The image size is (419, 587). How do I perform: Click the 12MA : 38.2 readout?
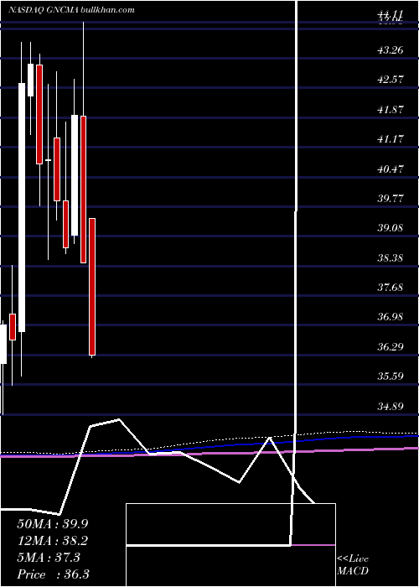pyautogui.click(x=52, y=541)
